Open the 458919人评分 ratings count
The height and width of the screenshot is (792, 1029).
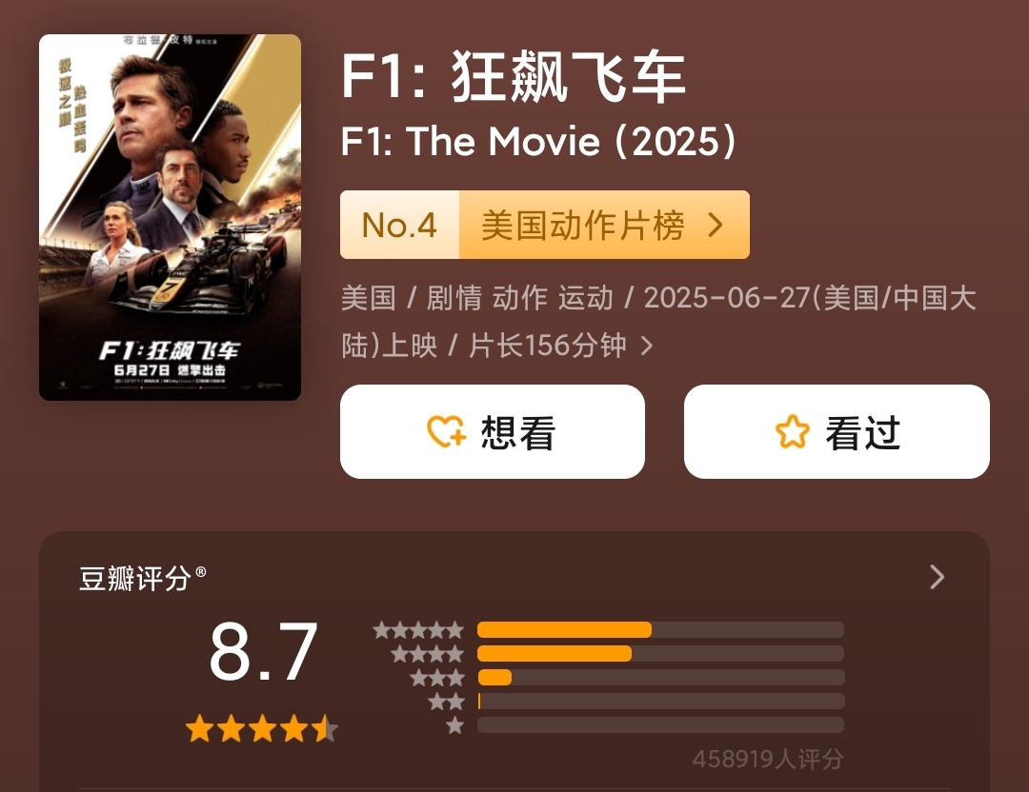click(x=767, y=760)
